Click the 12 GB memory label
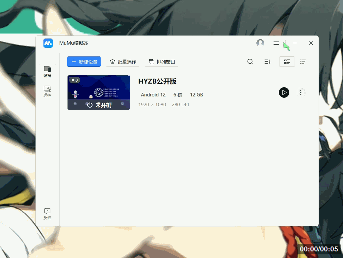This screenshot has width=343, height=258. [197, 95]
